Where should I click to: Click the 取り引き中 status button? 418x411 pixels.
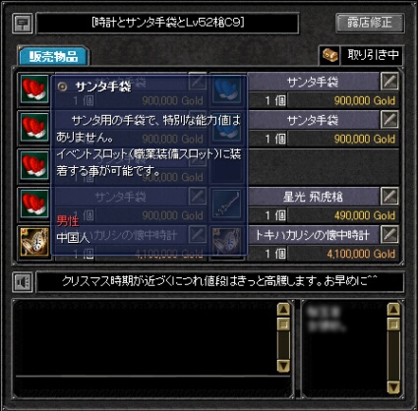373,55
